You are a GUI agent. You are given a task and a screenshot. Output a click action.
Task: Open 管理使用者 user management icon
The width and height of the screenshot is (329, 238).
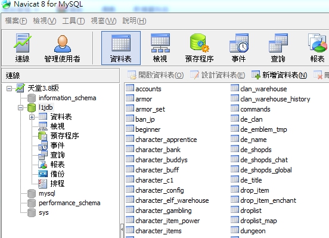(63, 48)
